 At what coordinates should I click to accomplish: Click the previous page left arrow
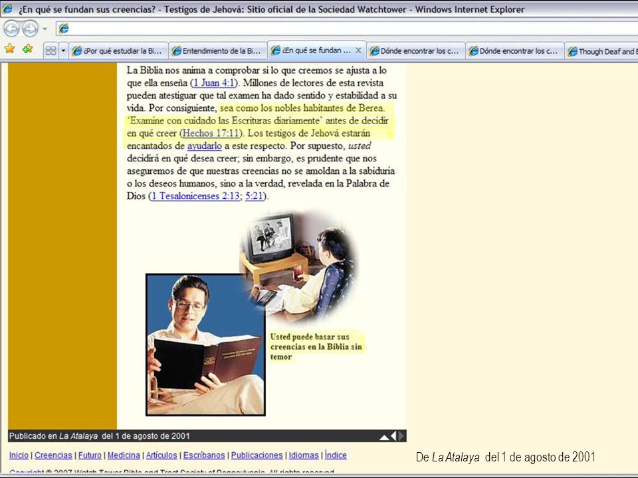pyautogui.click(x=393, y=436)
